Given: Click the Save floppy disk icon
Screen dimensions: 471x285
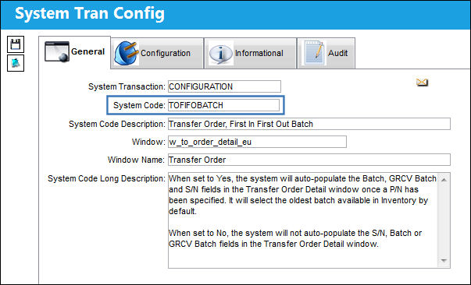Looking at the screenshot, I should pyautogui.click(x=16, y=44).
